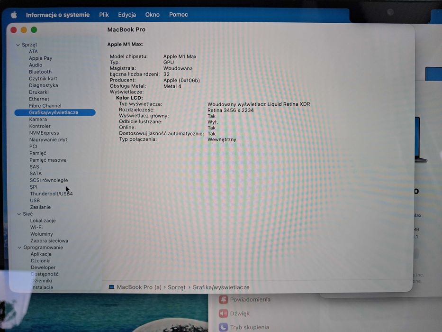The image size is (442, 332).
Task: Click Sprzęt in the path bar
Action: coord(176,287)
